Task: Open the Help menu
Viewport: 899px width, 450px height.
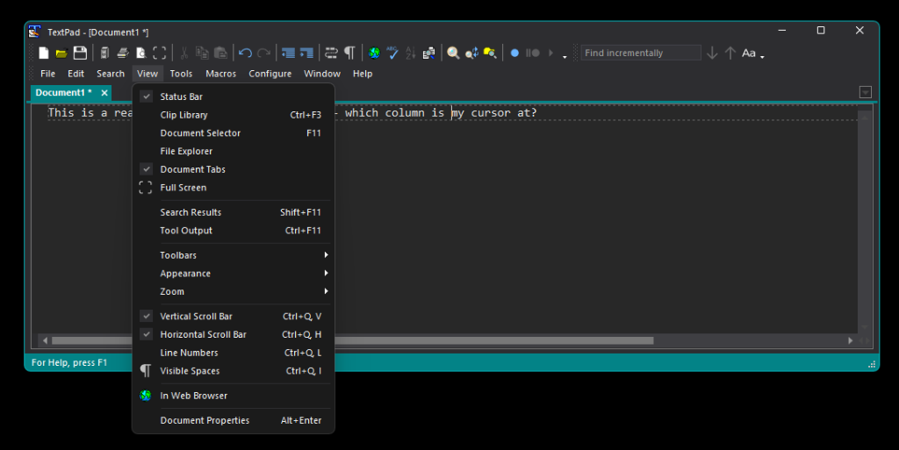Action: pyautogui.click(x=363, y=74)
